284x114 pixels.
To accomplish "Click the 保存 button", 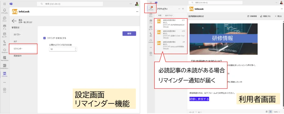I will pos(129,34).
